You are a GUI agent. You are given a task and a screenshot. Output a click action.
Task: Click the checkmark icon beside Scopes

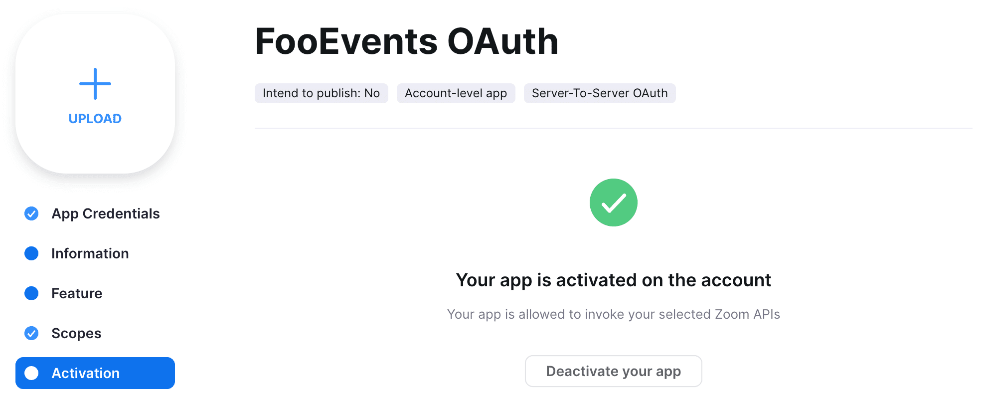(x=31, y=333)
